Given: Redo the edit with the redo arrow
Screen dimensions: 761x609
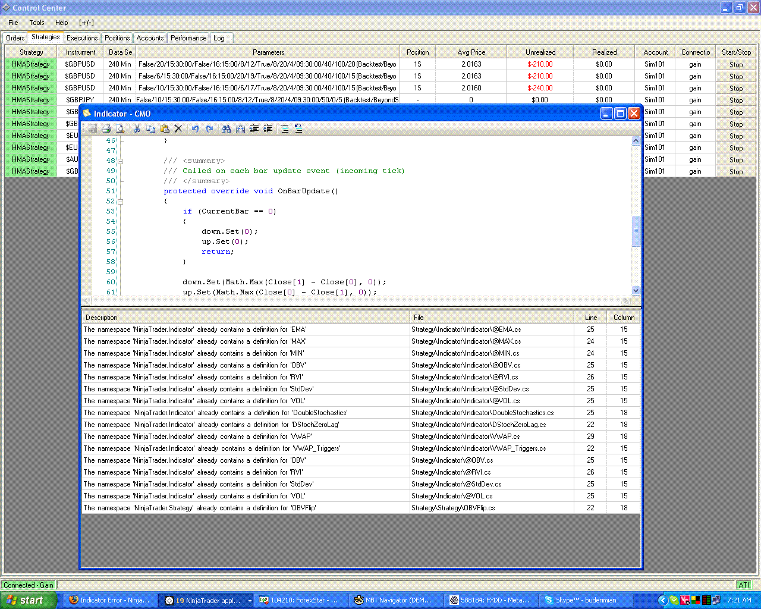Looking at the screenshot, I should coord(209,128).
